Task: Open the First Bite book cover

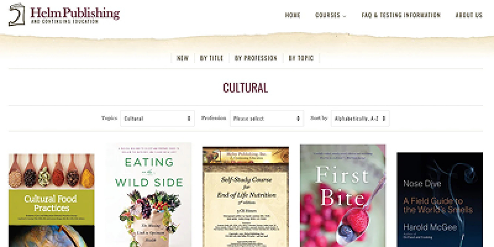Action: 343,196
